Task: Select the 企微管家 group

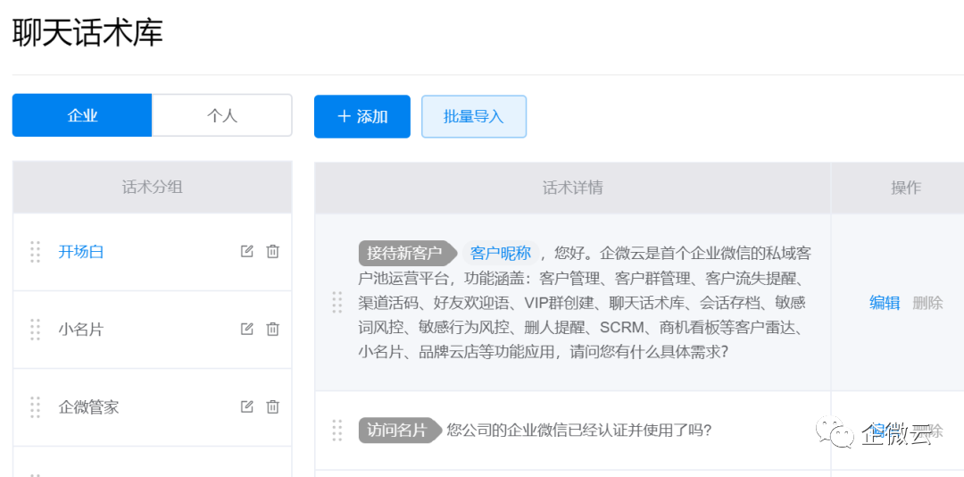Action: 88,406
